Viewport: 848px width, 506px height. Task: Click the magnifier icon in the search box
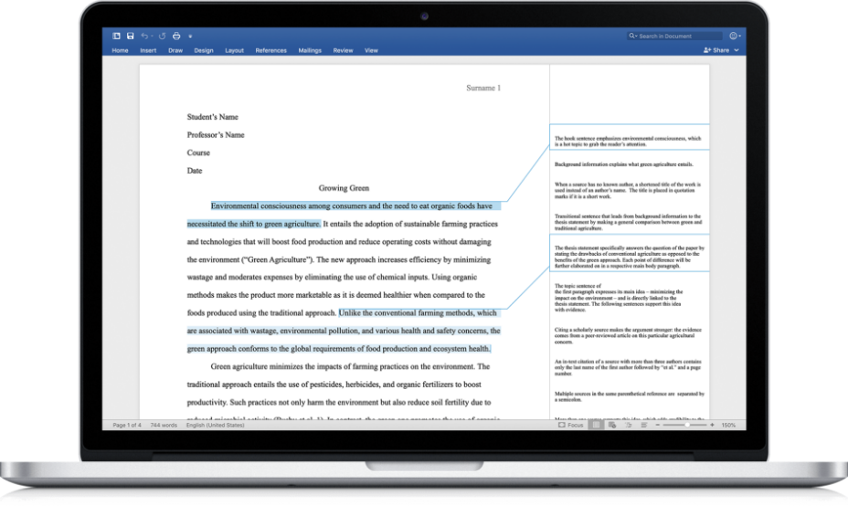point(632,36)
